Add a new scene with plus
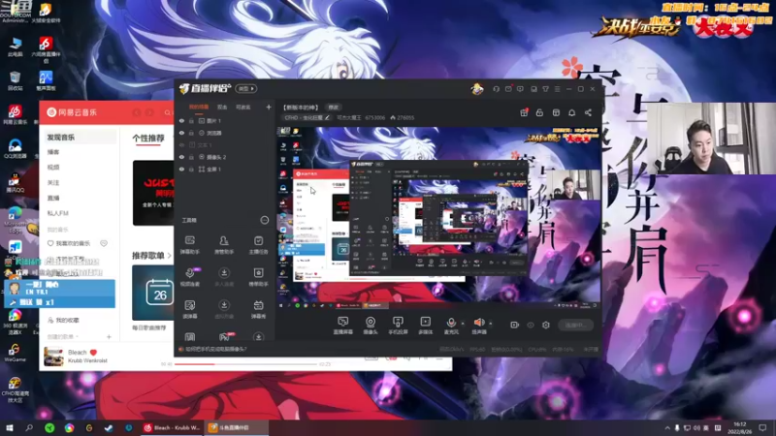This screenshot has height=436, width=776. click(269, 107)
